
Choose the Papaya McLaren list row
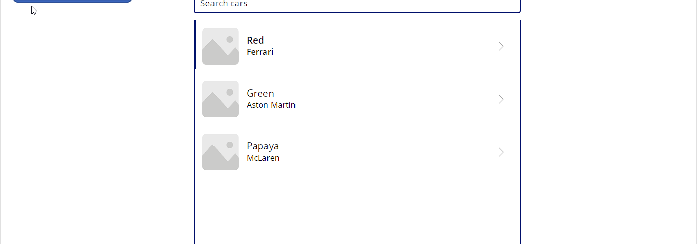coord(357,152)
